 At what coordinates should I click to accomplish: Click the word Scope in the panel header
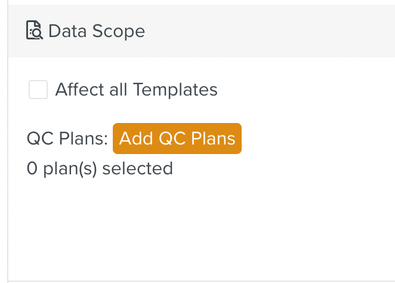click(122, 30)
